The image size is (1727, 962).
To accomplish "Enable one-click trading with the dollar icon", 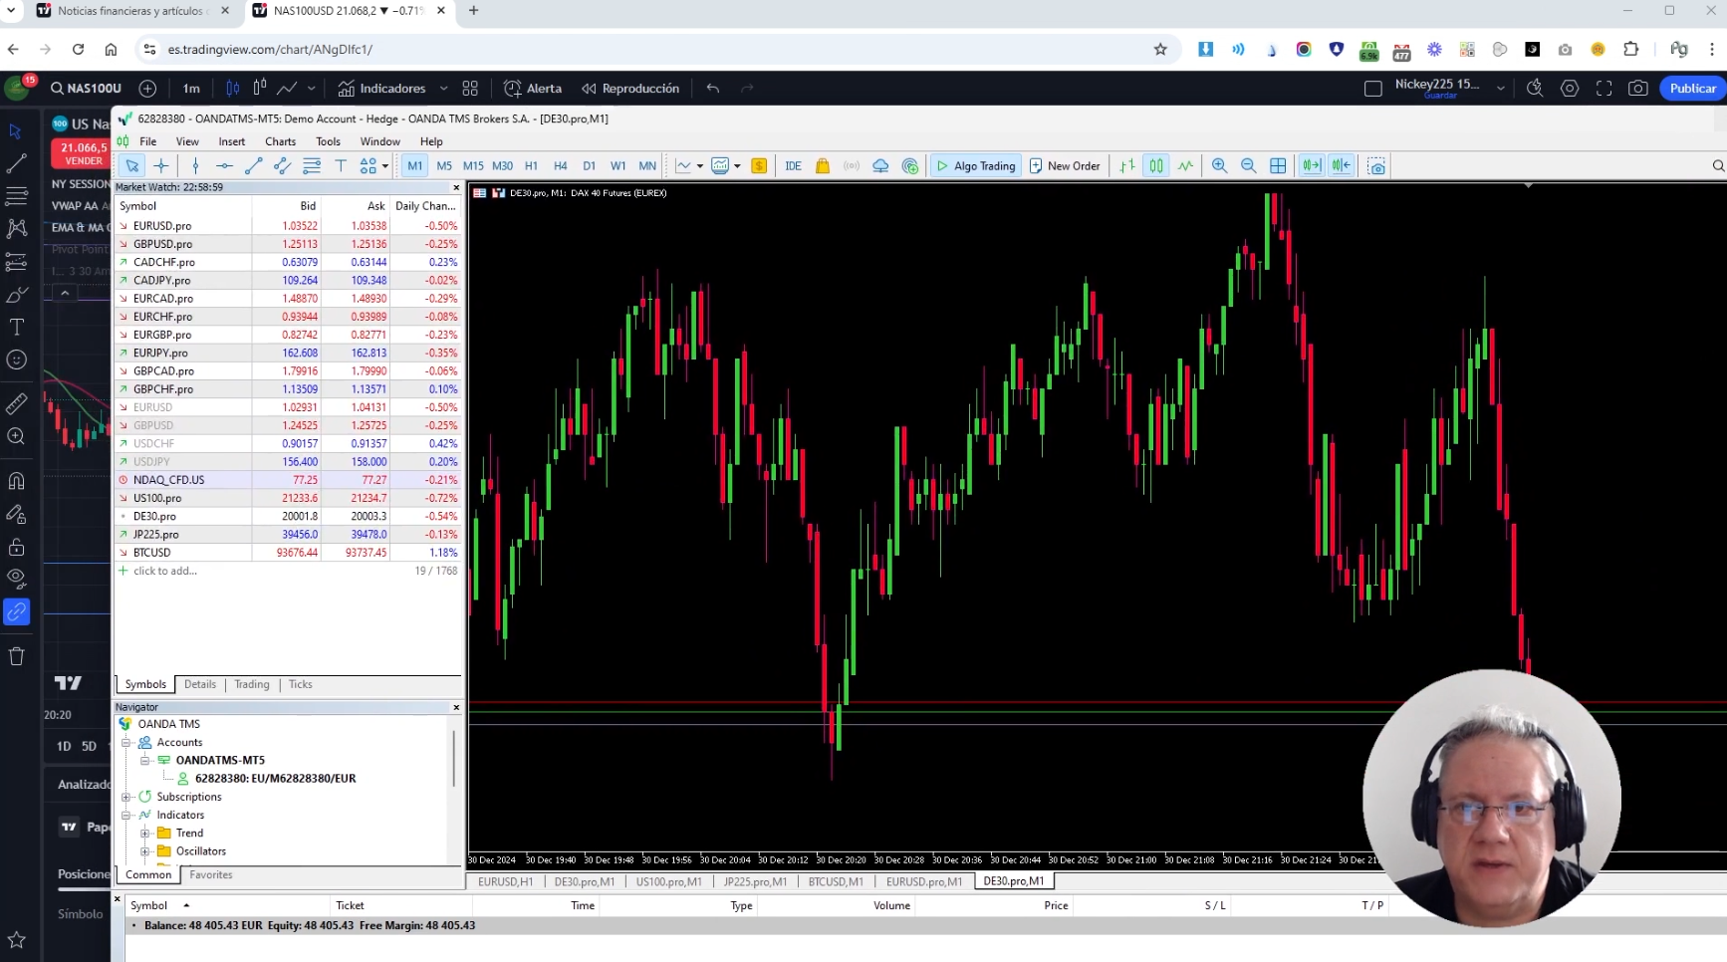I will 759,166.
